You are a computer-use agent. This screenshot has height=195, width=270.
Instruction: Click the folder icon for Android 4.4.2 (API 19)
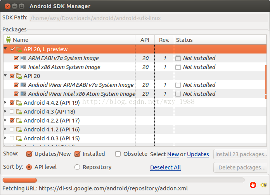[x=19, y=103]
